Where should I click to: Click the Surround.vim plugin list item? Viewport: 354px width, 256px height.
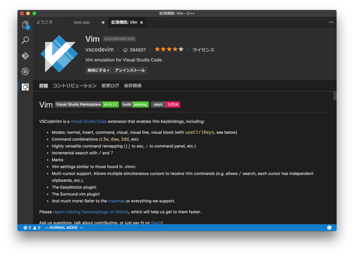[76, 194]
